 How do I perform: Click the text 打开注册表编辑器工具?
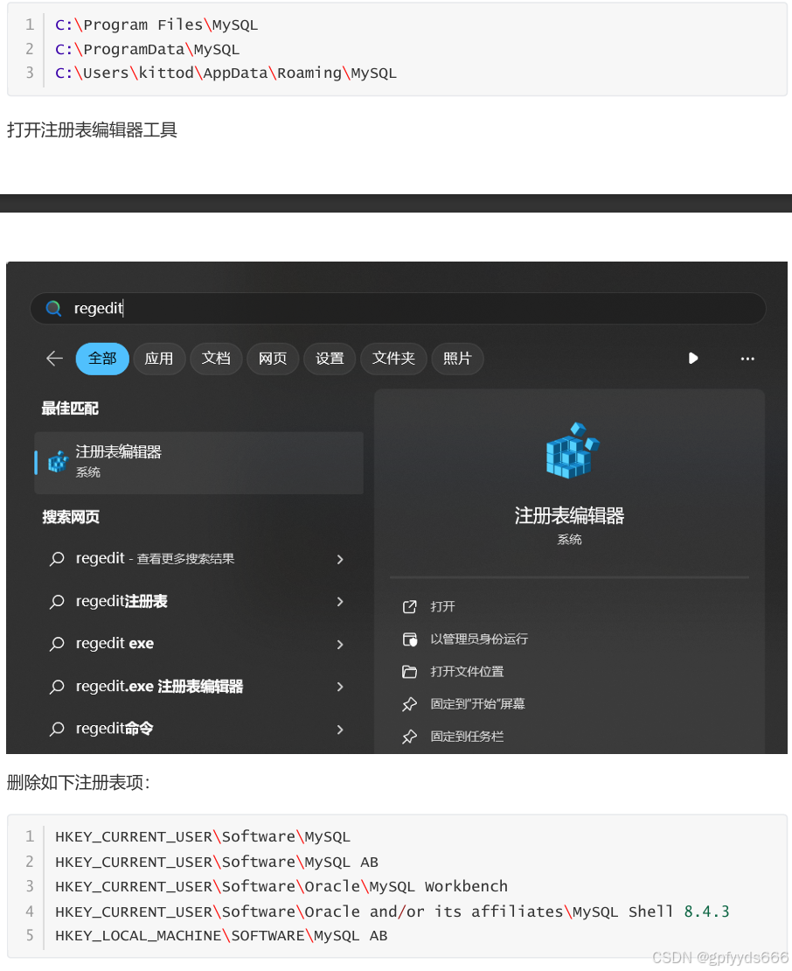coord(92,130)
